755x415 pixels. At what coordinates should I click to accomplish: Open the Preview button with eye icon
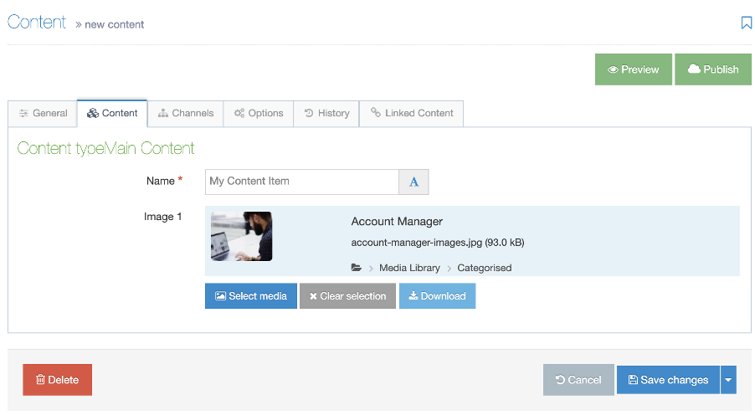pyautogui.click(x=633, y=69)
